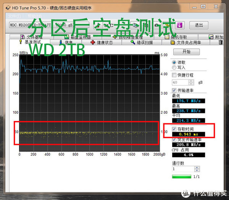
Task: Click the HD Tune Pro title bar icon
Action: (x=8, y=8)
